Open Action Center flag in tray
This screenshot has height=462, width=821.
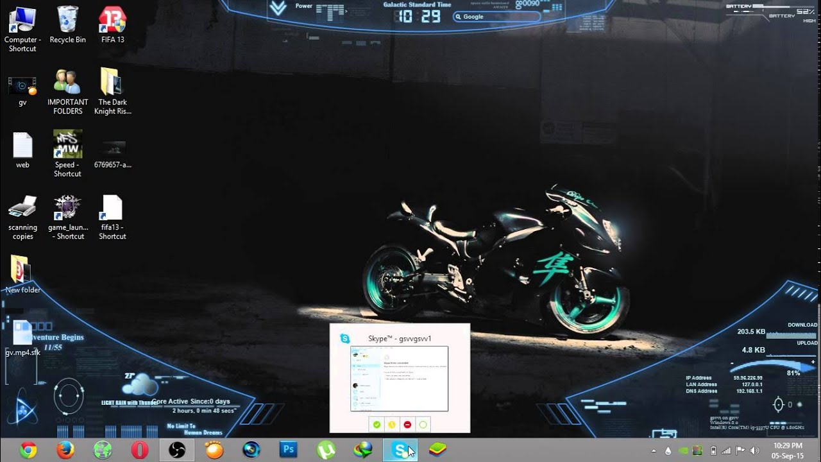tap(740, 450)
